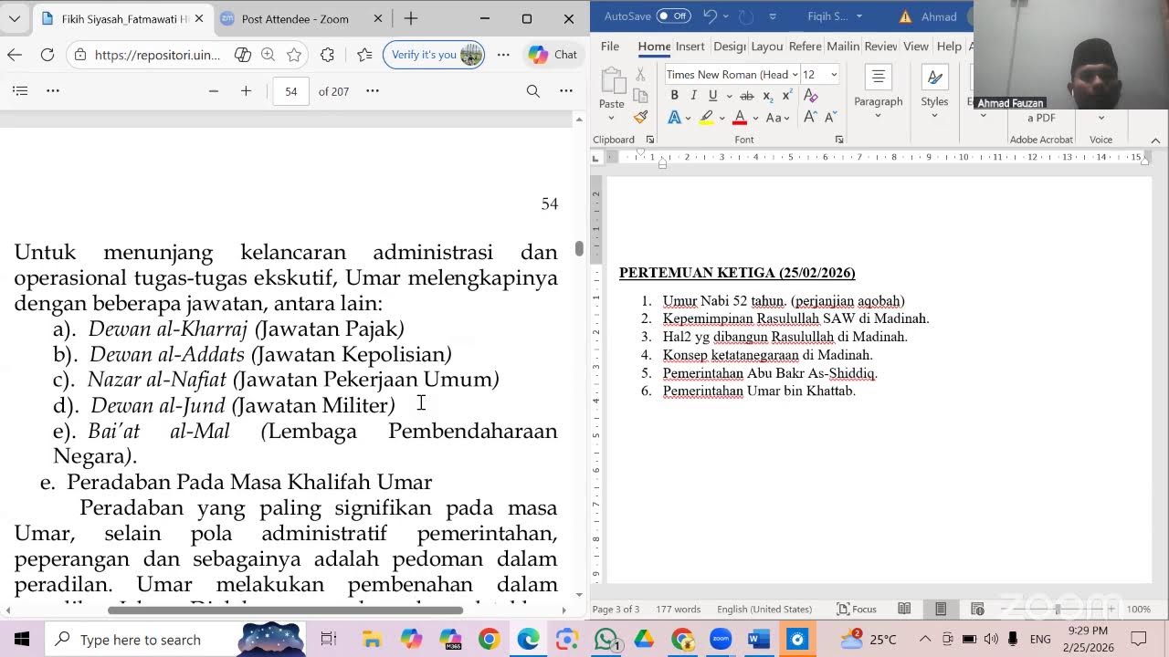Image resolution: width=1169 pixels, height=657 pixels.
Task: Cut selection with scissors icon
Action: 640,75
